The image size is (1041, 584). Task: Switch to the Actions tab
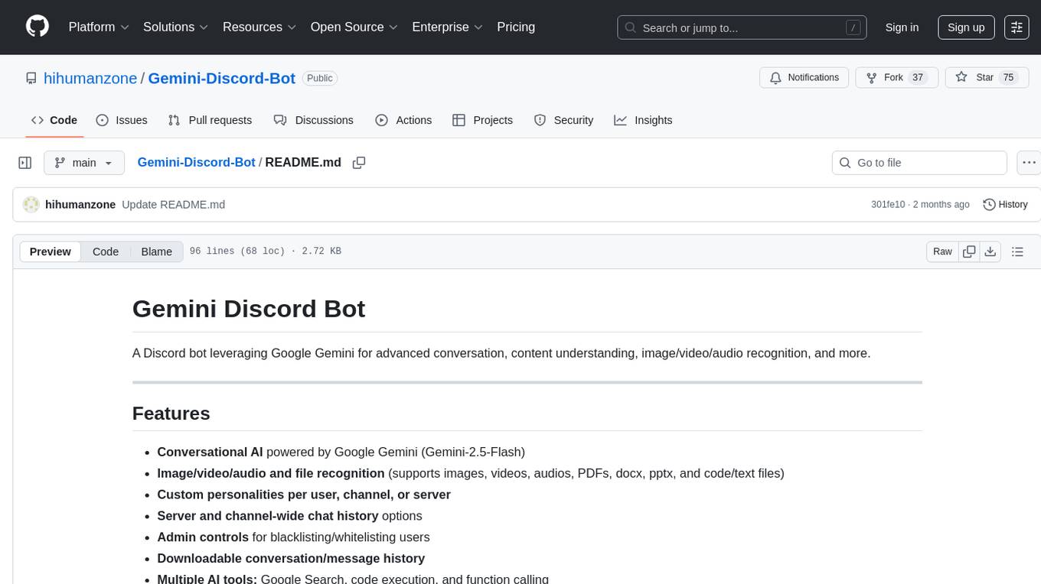pos(403,120)
